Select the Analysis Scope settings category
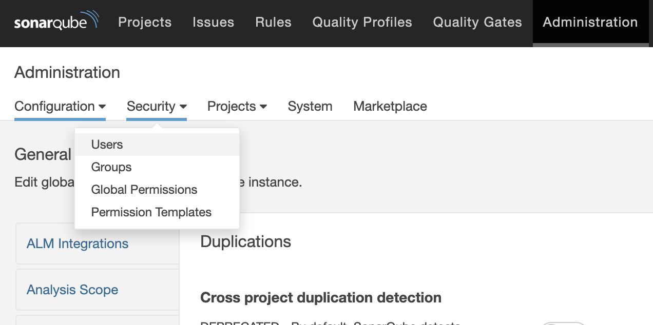 [x=72, y=290]
